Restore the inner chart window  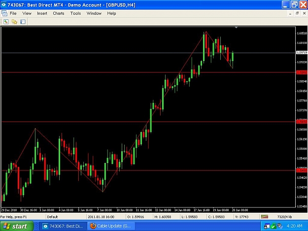coord(297,13)
